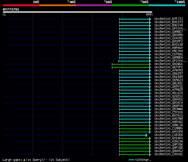
Task: Click the UniRef100_C6T891 label
Action: point(169,54)
